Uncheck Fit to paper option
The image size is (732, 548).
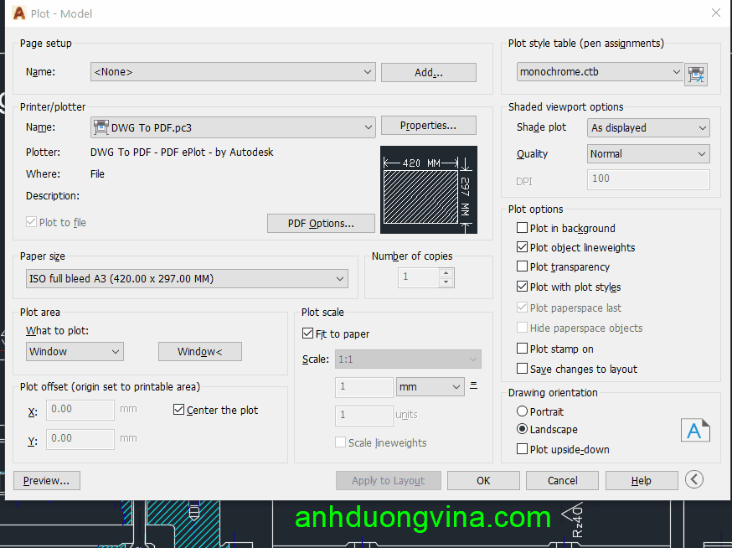pos(307,334)
